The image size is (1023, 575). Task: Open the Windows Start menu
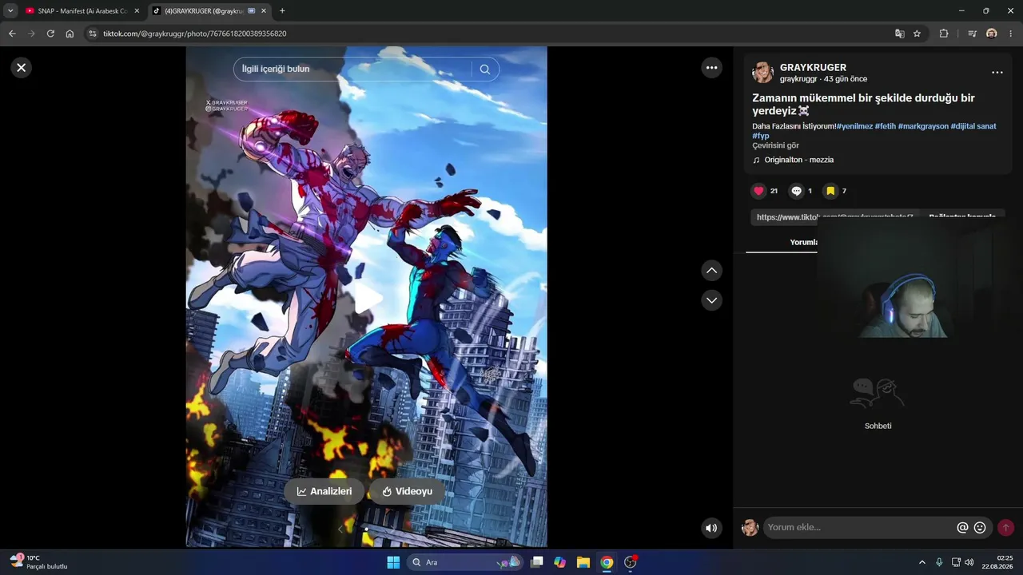[393, 562]
